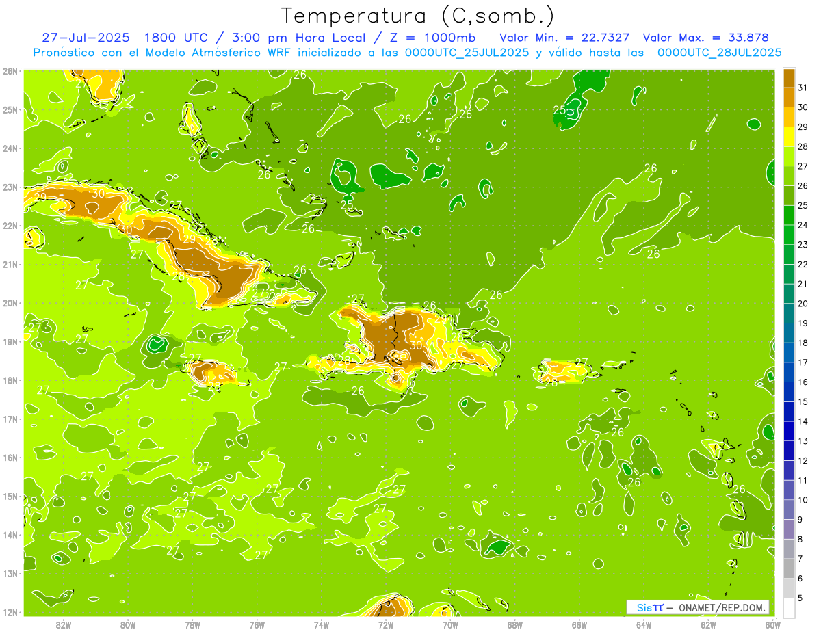Screen dimensions: 821x634
Task: Click the 66W longitude axis label
Action: tap(579, 624)
